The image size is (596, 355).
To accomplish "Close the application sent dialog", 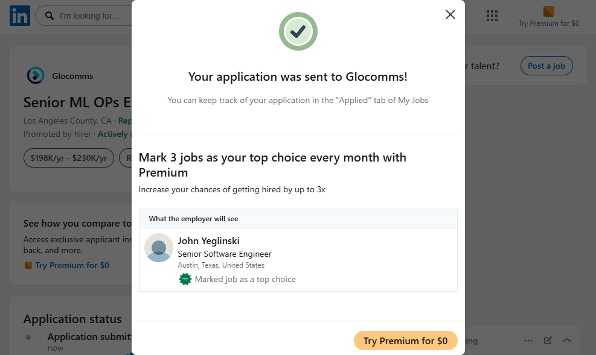I will click(x=450, y=14).
